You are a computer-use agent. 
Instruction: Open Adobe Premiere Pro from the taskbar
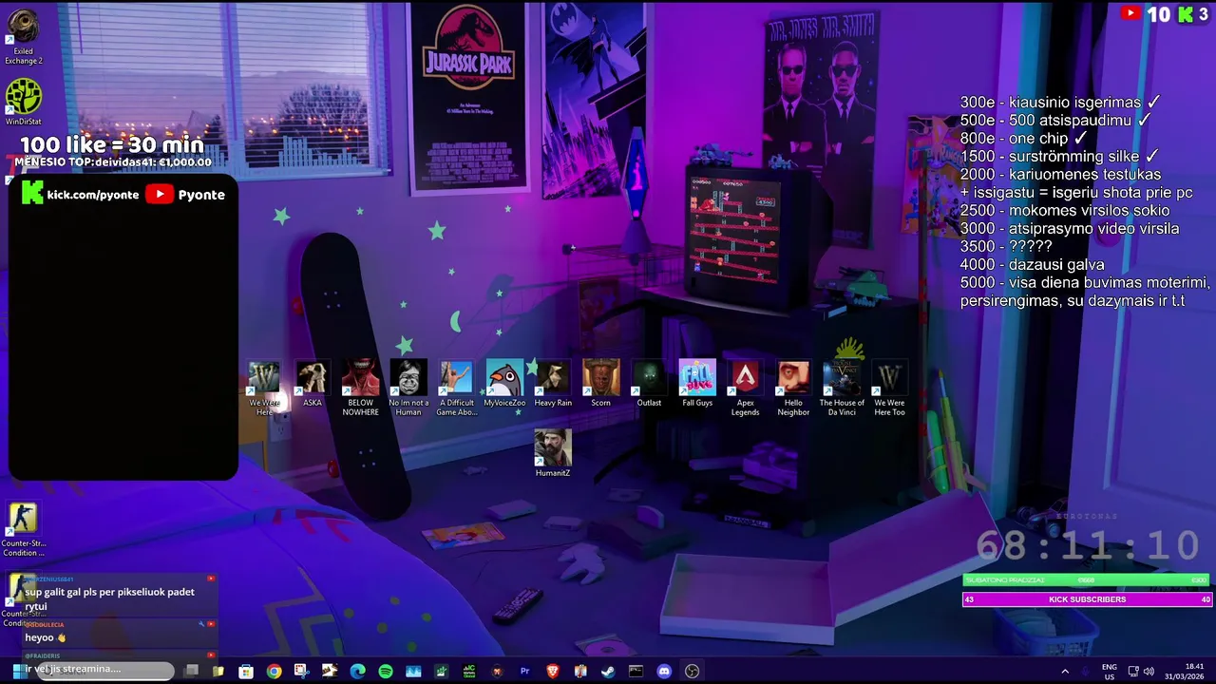click(524, 672)
